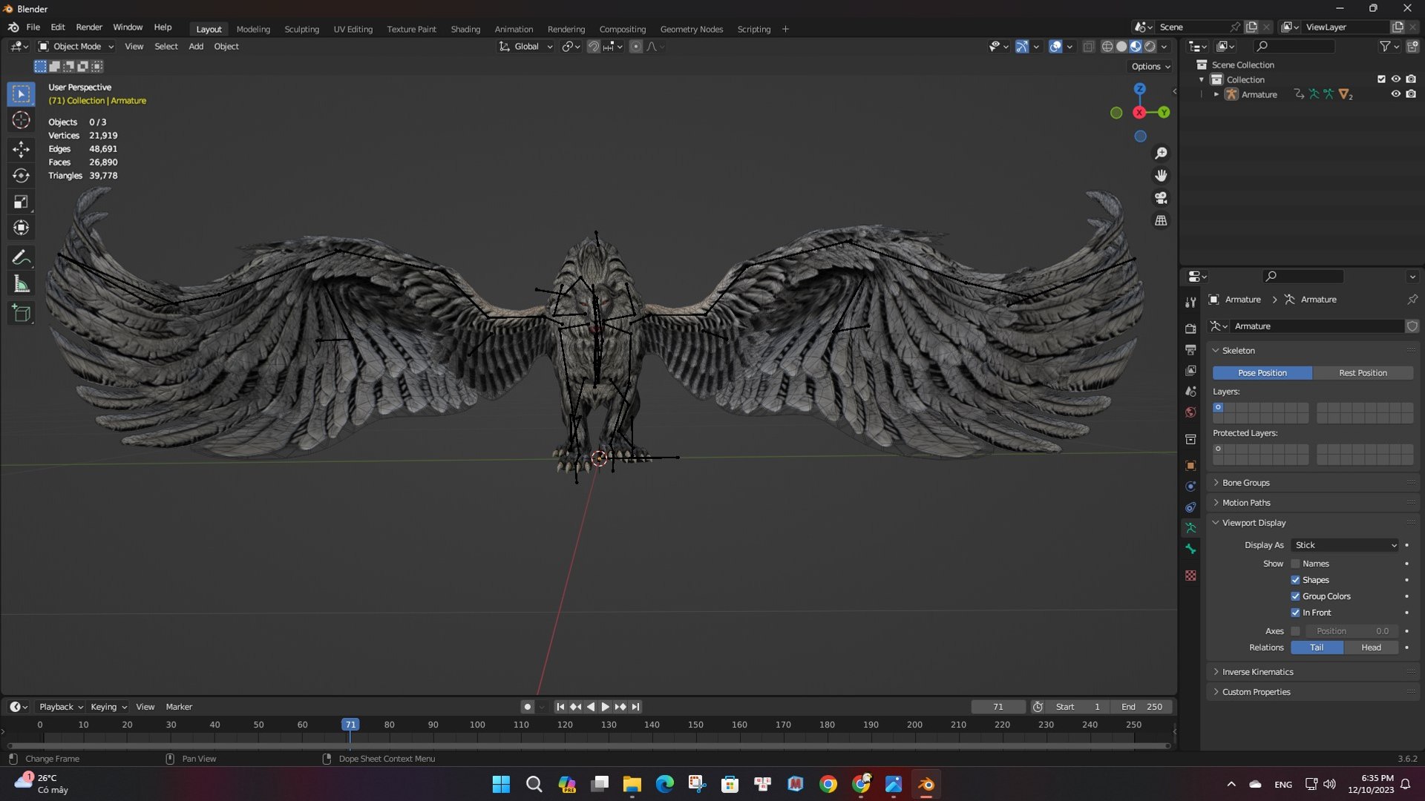This screenshot has width=1425, height=801.
Task: Choose the Annotate pencil tool
Action: point(21,257)
